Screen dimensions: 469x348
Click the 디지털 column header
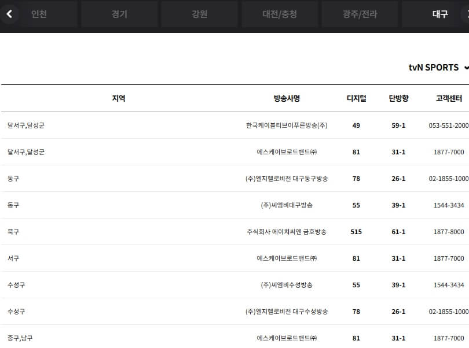click(356, 98)
